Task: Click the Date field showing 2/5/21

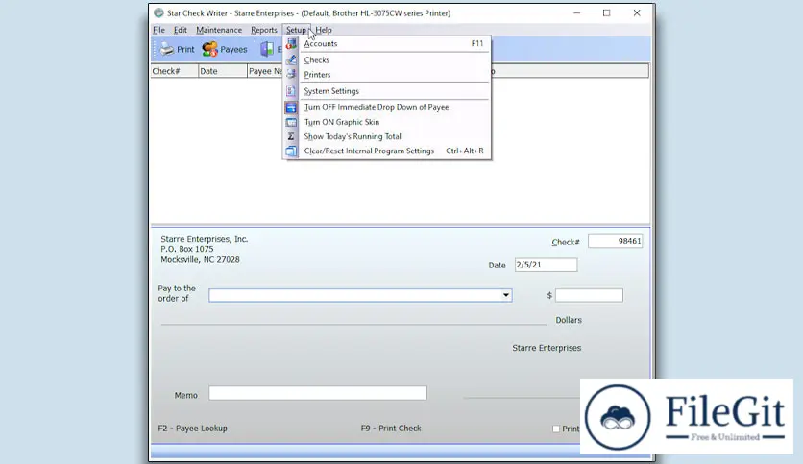Action: click(546, 265)
